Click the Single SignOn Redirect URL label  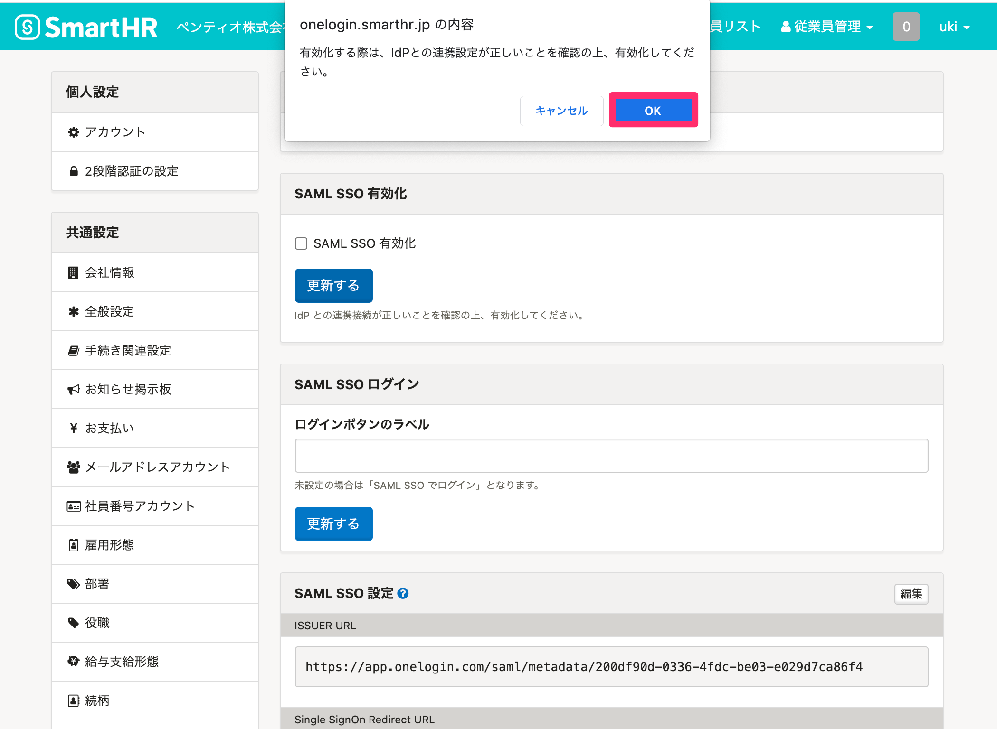coord(364,719)
